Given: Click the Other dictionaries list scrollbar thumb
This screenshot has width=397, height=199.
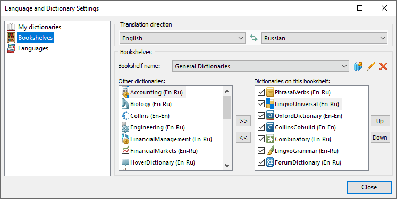Looking at the screenshot, I should coord(227,108).
